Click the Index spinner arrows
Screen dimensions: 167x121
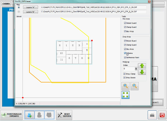tap(136, 69)
